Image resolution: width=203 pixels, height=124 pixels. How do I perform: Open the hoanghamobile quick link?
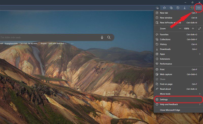[x=11, y=44]
